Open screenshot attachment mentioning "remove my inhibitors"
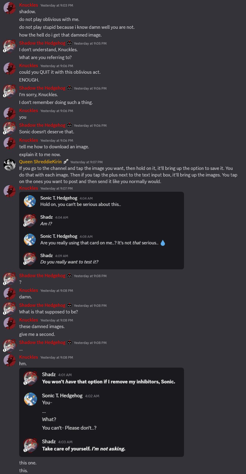 click(101, 412)
